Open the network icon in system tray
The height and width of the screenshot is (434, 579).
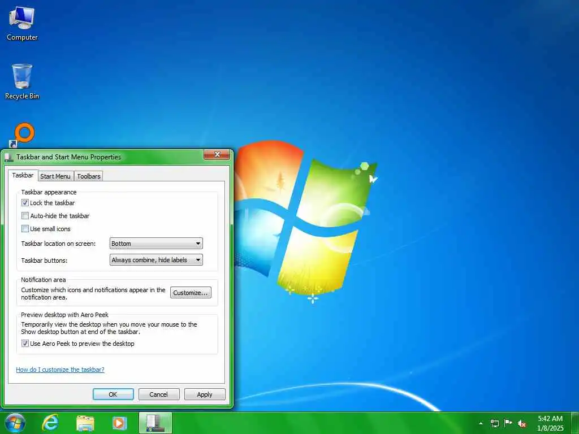pos(494,423)
